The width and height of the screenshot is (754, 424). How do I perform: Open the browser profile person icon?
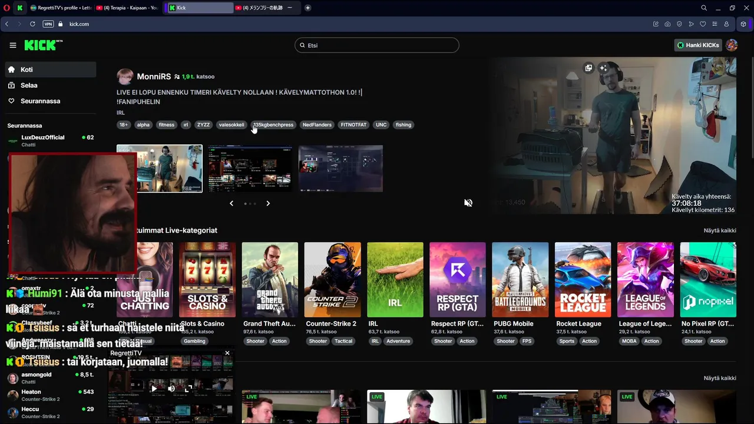click(x=726, y=24)
